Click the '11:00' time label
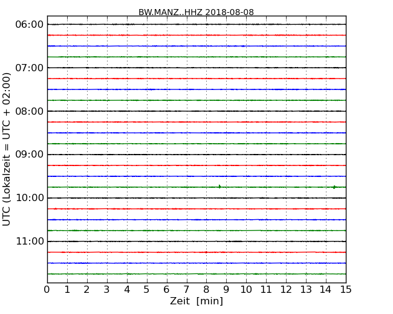The width and height of the screenshot is (393, 314). coord(30,242)
